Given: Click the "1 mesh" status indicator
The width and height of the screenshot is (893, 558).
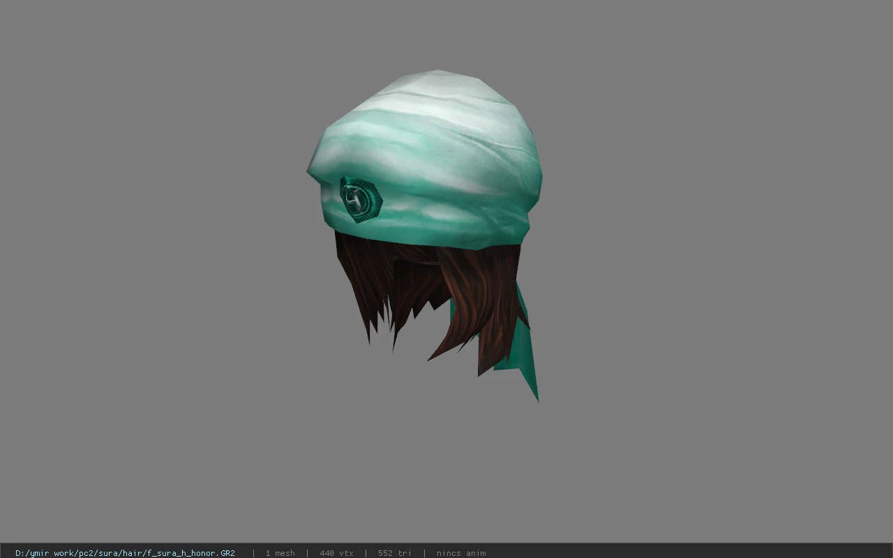Looking at the screenshot, I should click(280, 553).
